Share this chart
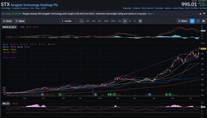Viewport: 207px width, 118px height. coord(183,21)
